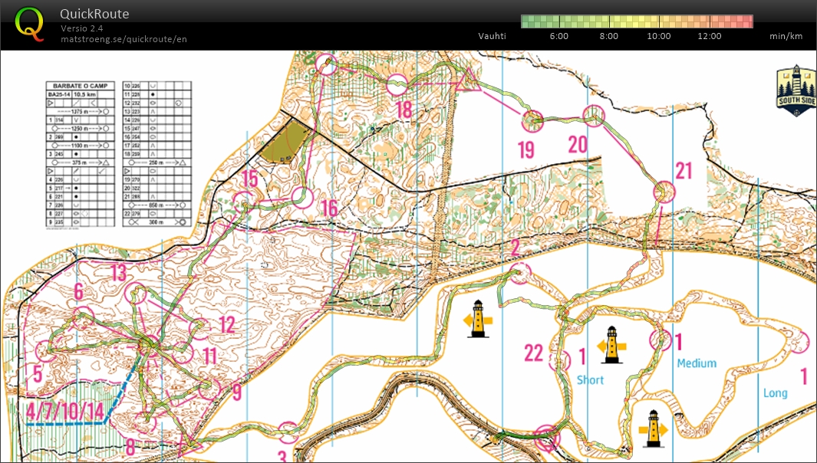
Task: Click the blue Long course label
Action: point(775,393)
